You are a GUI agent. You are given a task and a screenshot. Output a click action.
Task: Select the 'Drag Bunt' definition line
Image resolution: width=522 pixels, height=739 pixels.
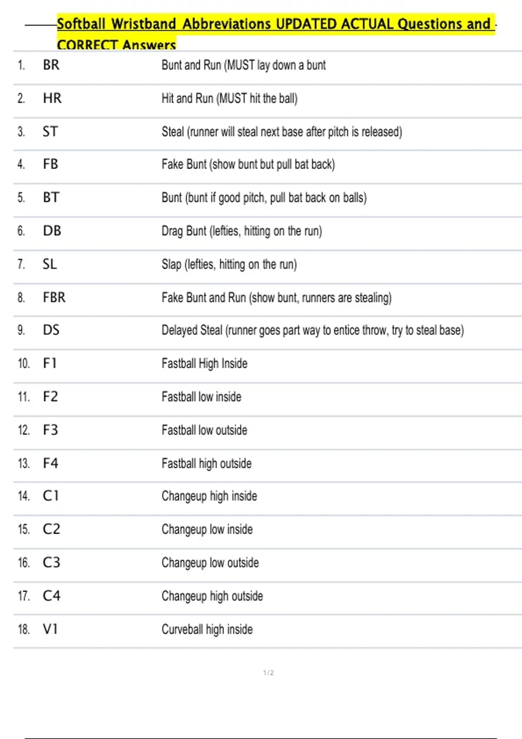click(241, 231)
